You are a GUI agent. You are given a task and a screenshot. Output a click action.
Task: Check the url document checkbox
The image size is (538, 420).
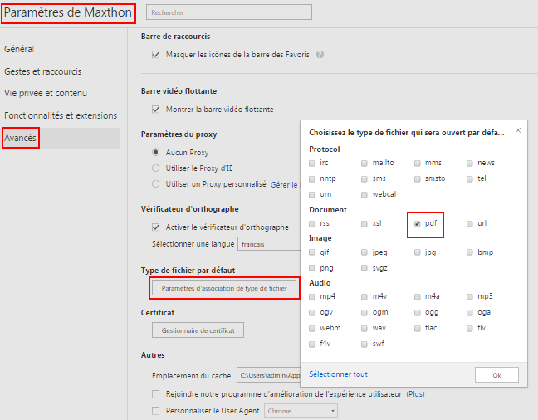[470, 224]
